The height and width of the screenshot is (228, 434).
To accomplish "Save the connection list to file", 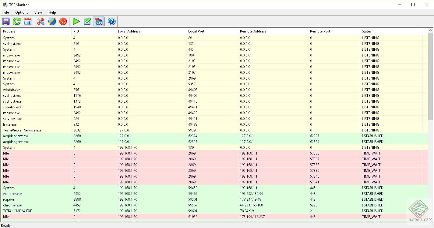I will pos(5,21).
